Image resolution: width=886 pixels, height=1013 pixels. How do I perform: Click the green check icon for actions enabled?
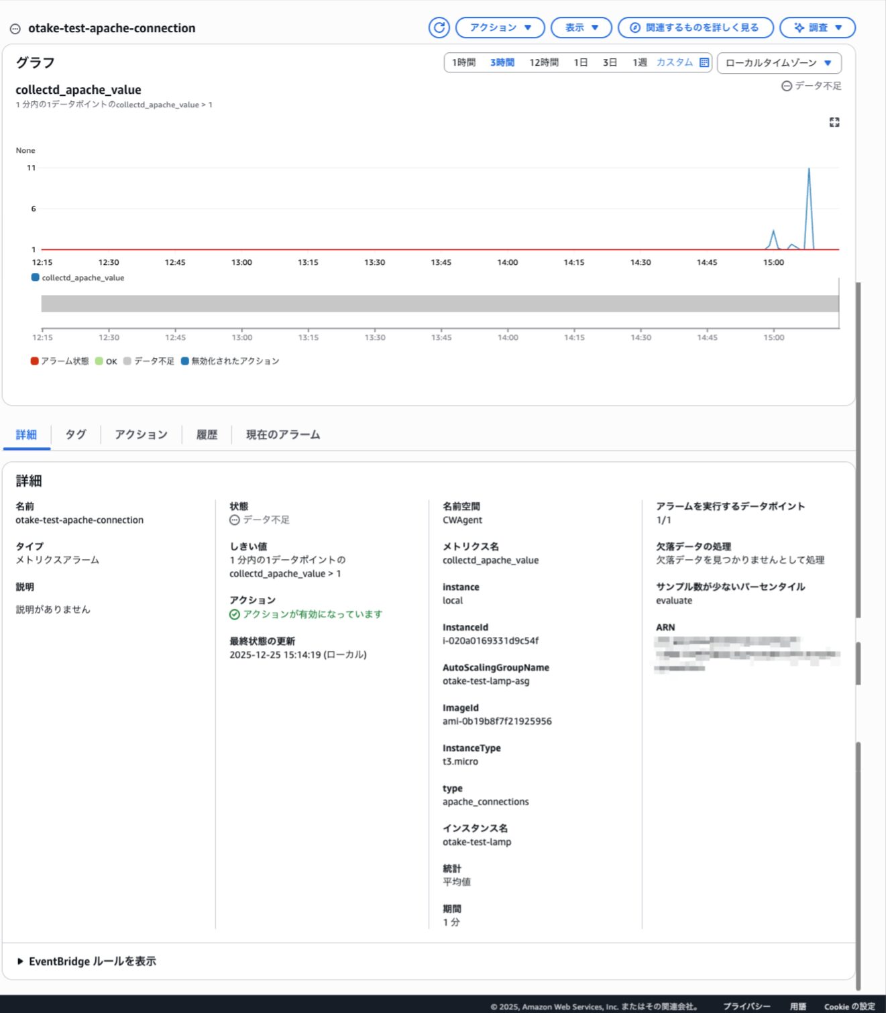235,615
